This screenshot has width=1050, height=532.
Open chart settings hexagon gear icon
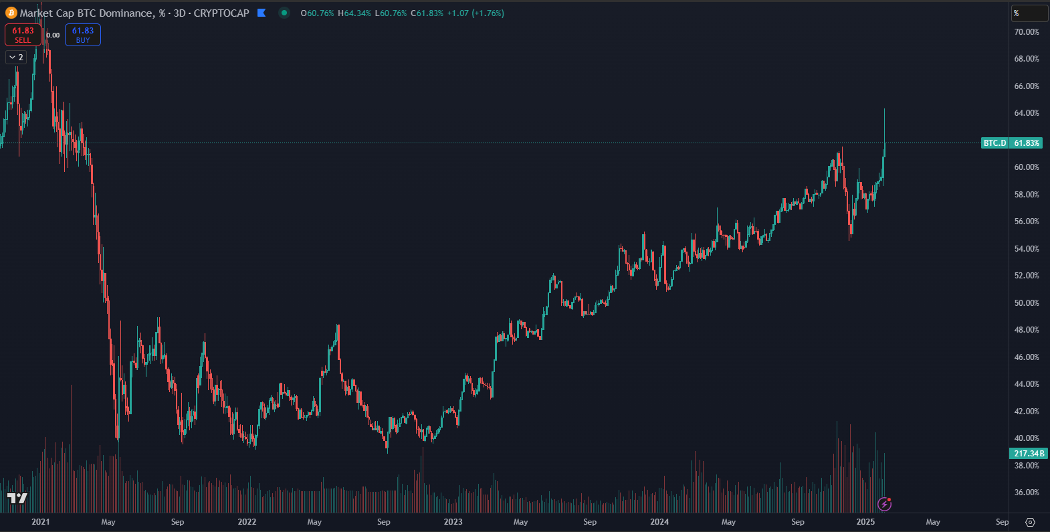[1030, 522]
